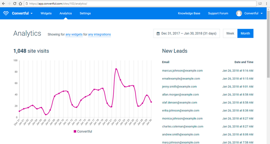The height and width of the screenshot is (144, 270).
Task: Click the Jan 30 final data point
Action: (x=151, y=102)
